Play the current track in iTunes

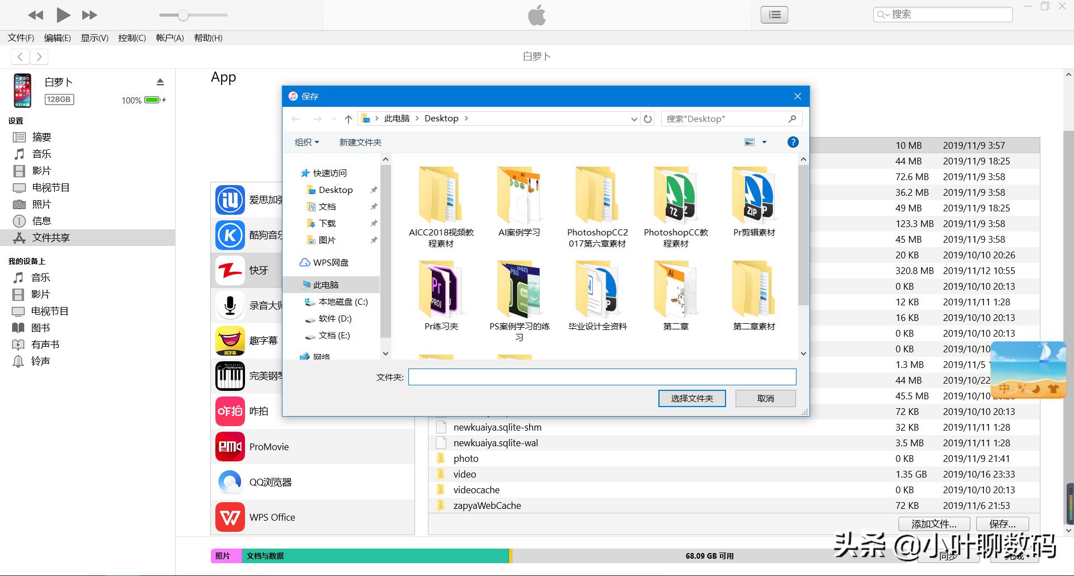[x=64, y=15]
